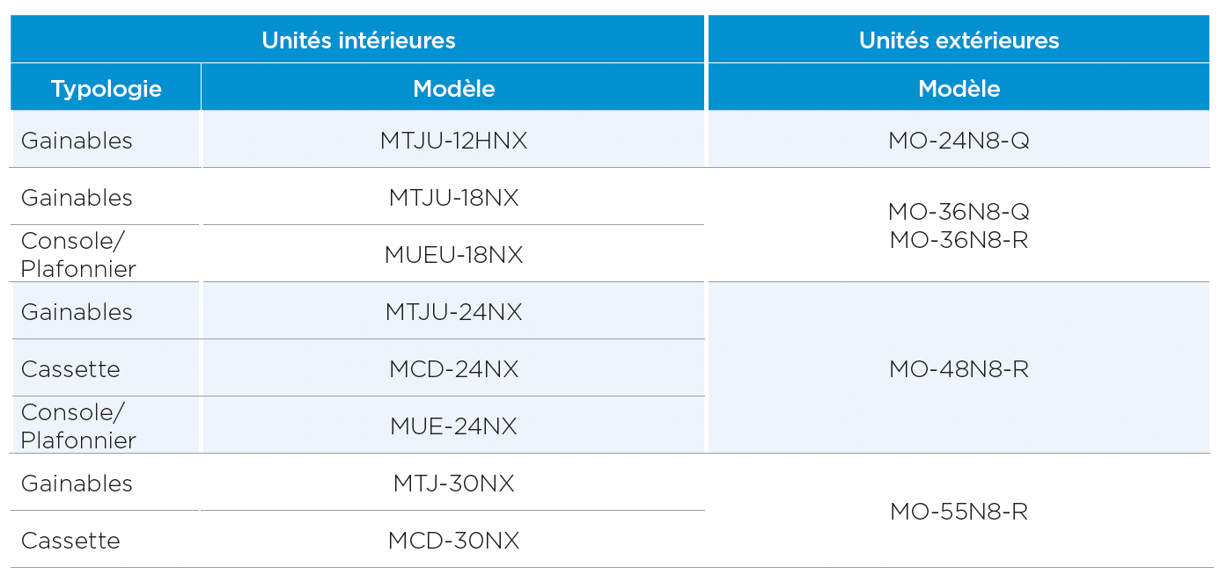This screenshot has width=1227, height=582.
Task: Select the MTJU-18NX cell
Action: [x=453, y=197]
